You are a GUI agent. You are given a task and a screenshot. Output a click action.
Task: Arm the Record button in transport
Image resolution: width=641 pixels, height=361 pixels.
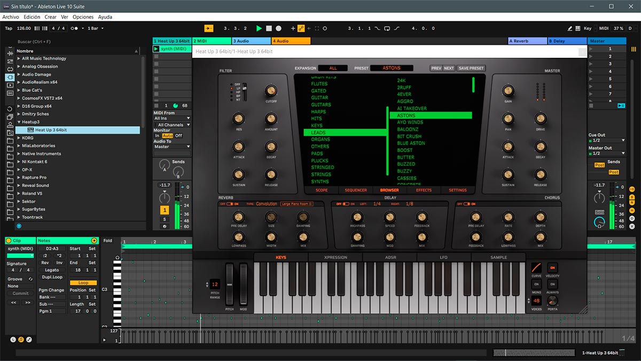click(278, 28)
